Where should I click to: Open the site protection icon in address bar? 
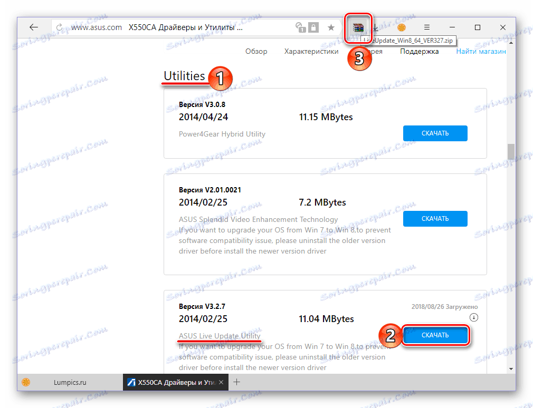coord(300,27)
